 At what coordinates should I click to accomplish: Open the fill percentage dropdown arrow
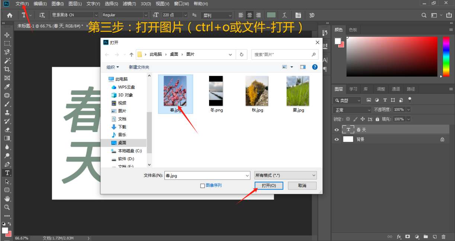click(x=408, y=119)
